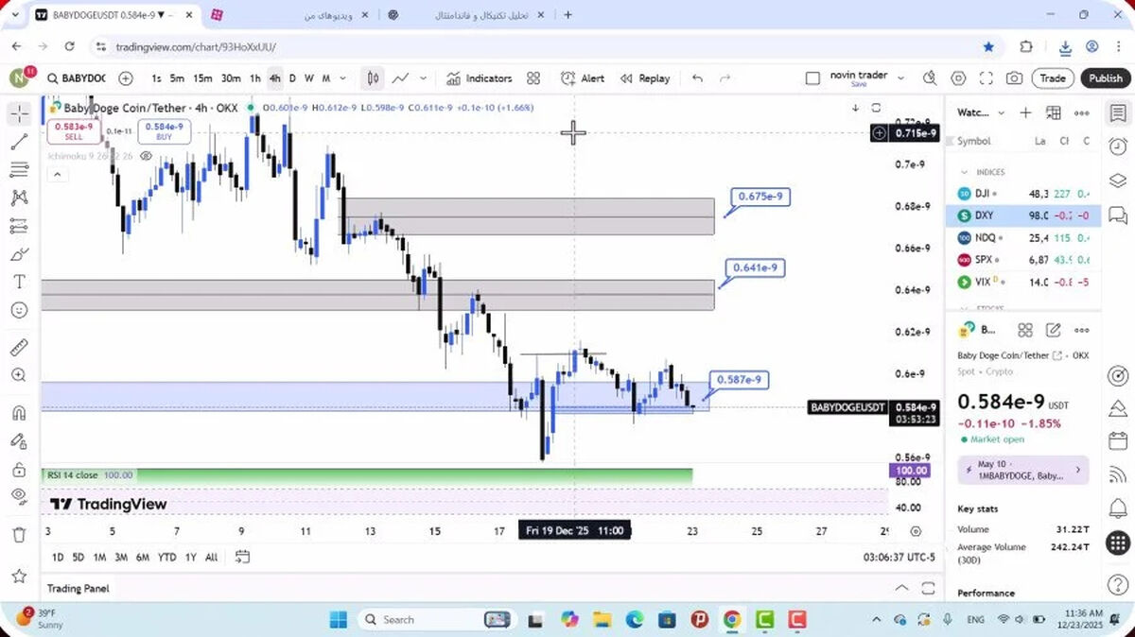Toggle stay in drawing mode
The height and width of the screenshot is (637, 1135).
pos(19,440)
